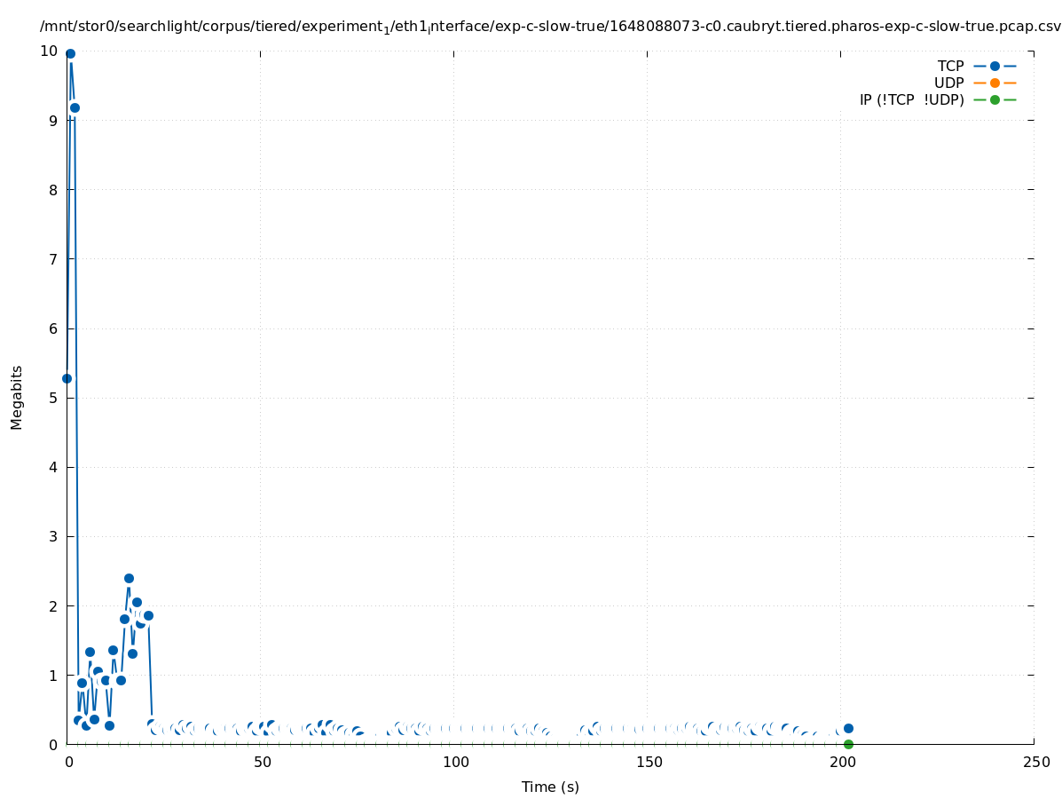
Task: Click the 50 tick on the time axis
Action: (261, 763)
